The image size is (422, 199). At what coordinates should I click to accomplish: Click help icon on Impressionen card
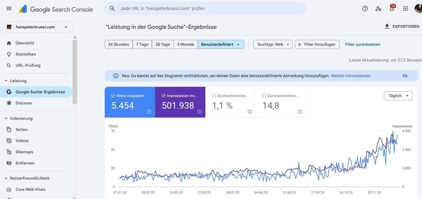(200, 112)
